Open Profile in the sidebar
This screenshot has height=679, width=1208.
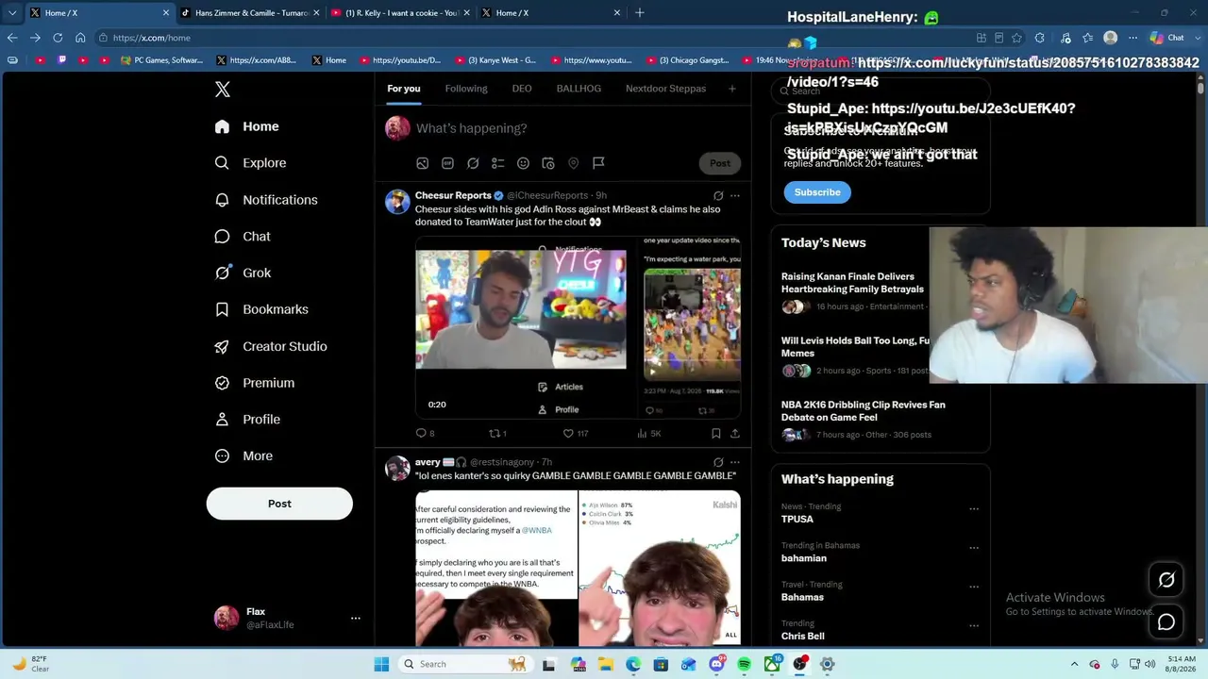click(x=247, y=420)
